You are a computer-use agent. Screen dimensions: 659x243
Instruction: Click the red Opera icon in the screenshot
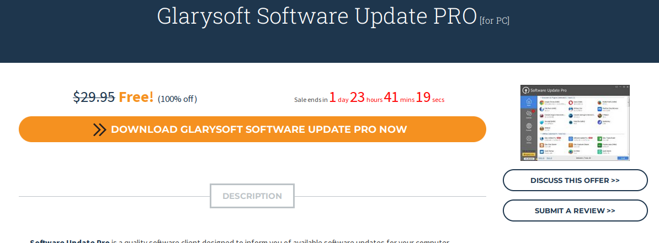(571, 103)
